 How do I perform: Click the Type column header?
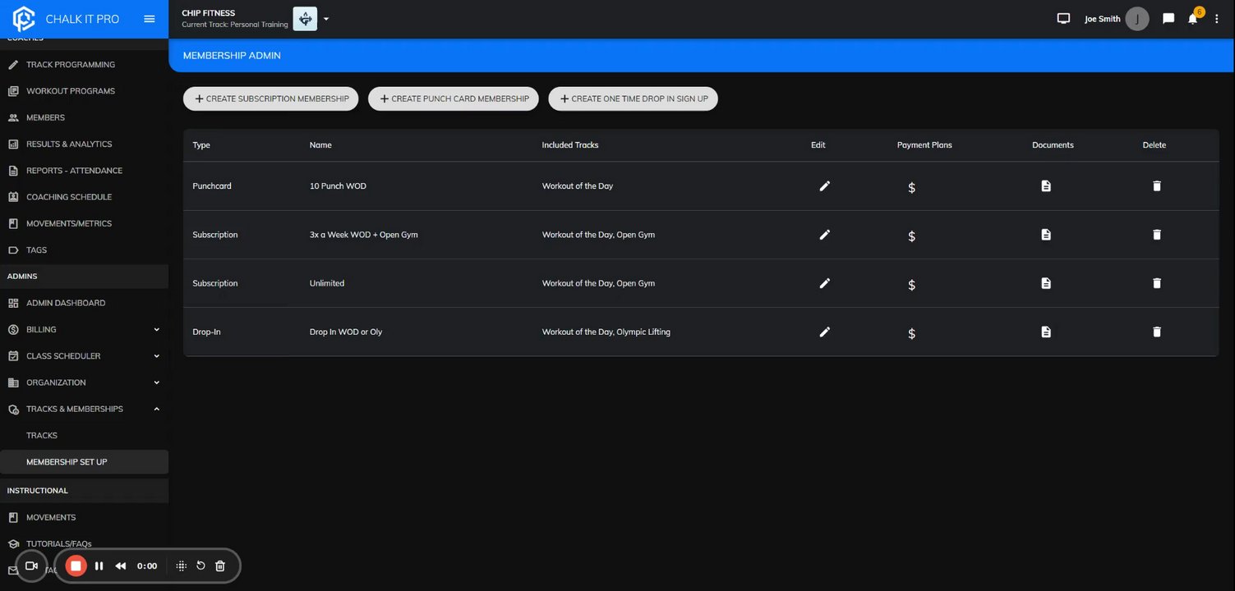tap(201, 145)
